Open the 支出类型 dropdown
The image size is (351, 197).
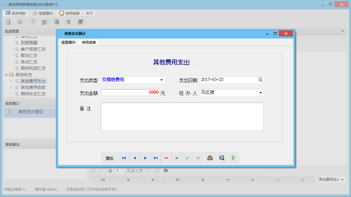click(161, 80)
